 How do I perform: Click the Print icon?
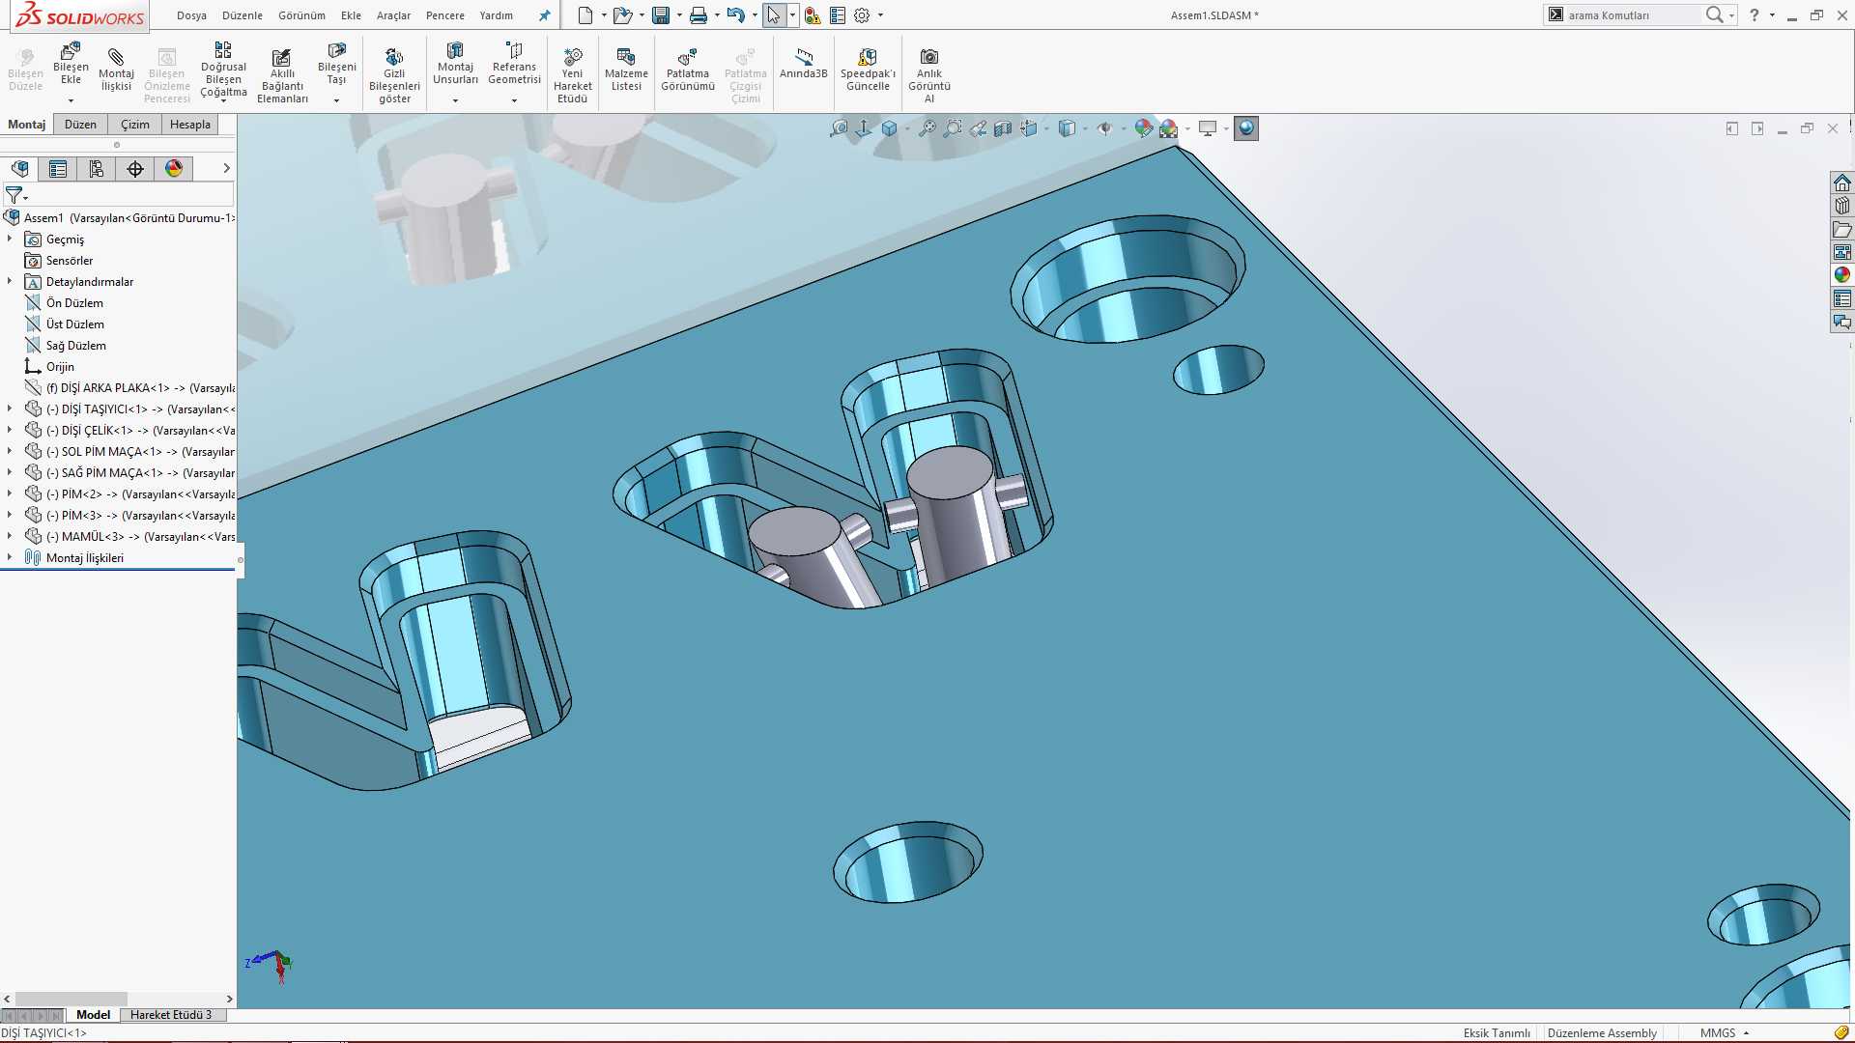pyautogui.click(x=699, y=15)
